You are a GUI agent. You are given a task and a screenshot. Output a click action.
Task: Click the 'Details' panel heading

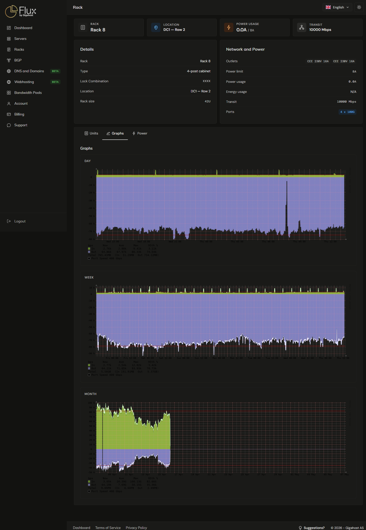(87, 49)
